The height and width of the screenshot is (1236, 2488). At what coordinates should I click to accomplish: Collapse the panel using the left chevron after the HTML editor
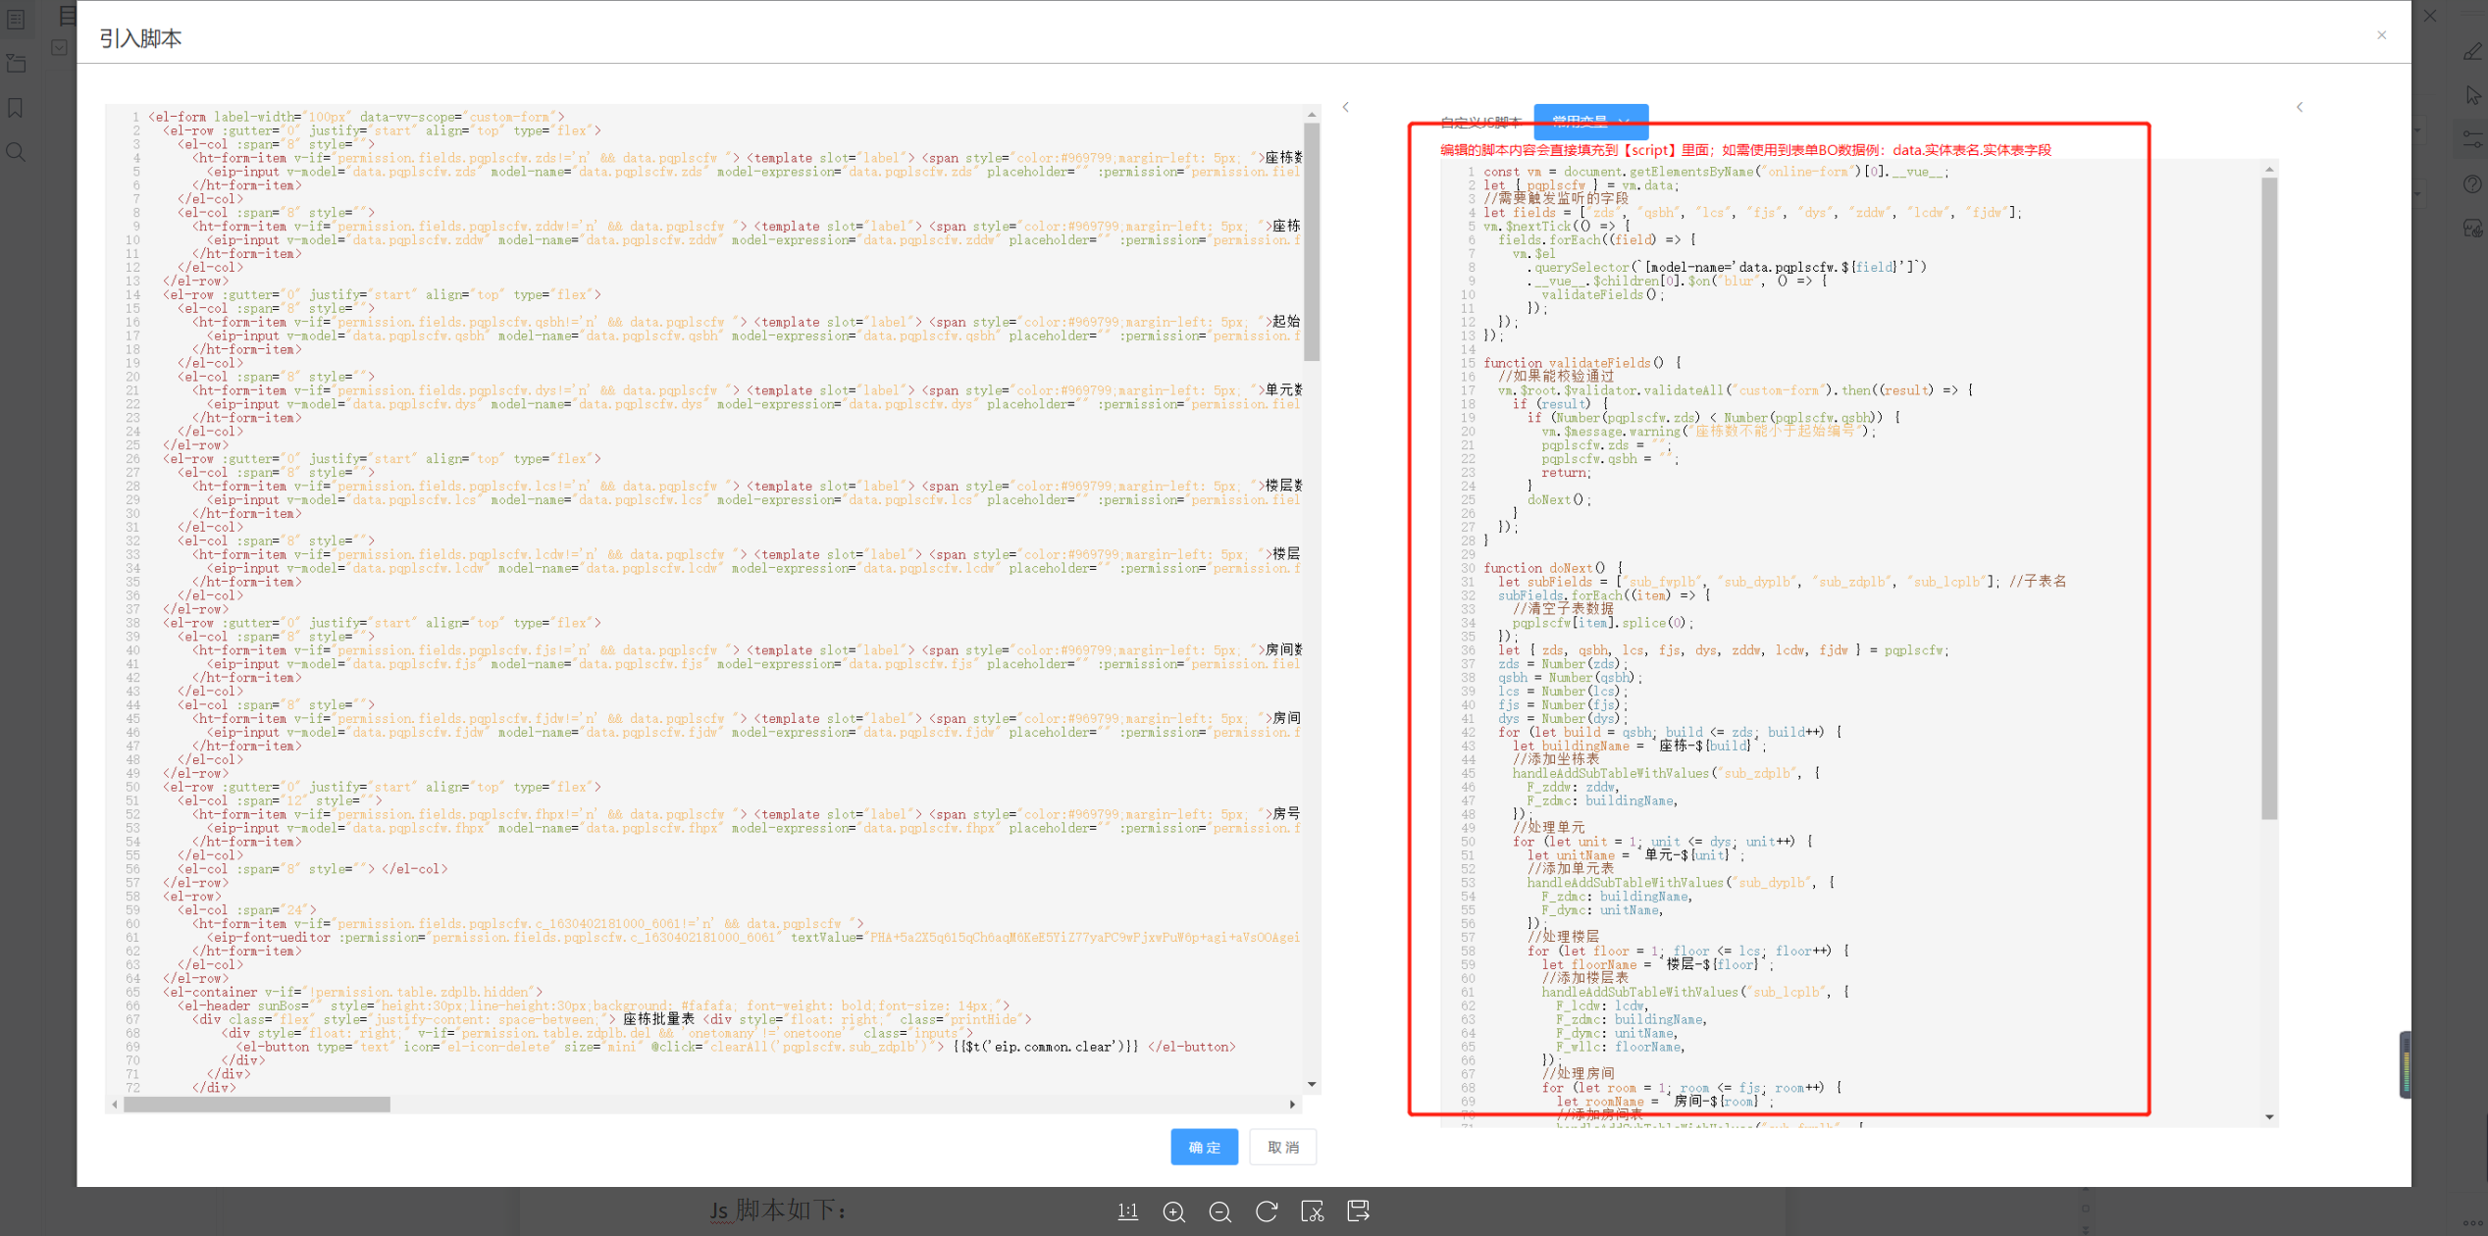[x=1346, y=107]
